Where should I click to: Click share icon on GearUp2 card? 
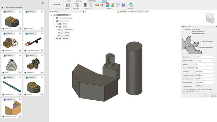click(20, 12)
